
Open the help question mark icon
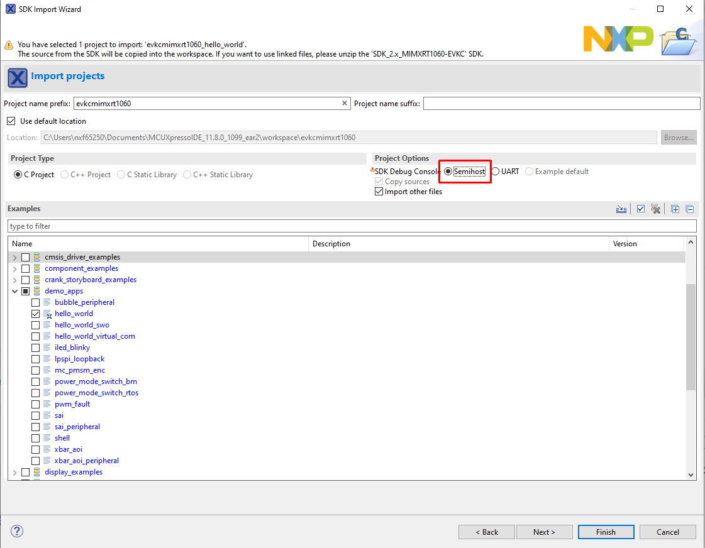tap(17, 531)
